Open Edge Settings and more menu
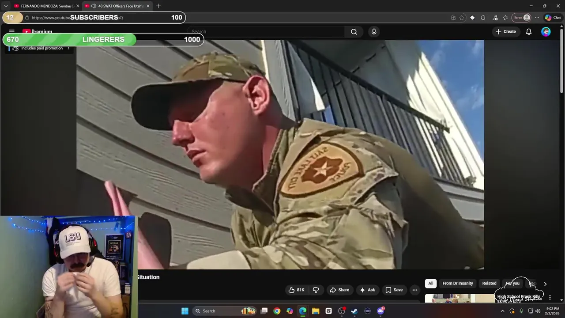This screenshot has width=565, height=318. [x=537, y=18]
